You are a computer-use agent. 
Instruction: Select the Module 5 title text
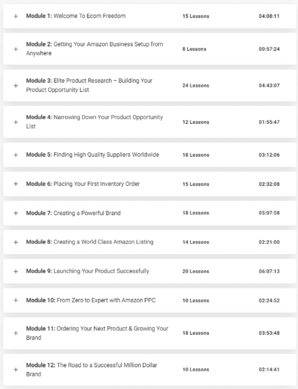92,155
